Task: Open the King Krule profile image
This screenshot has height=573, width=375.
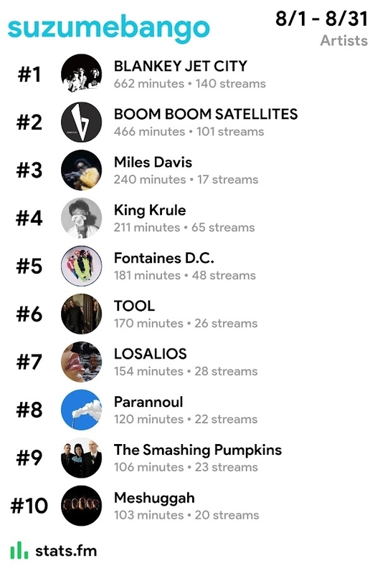Action: (81, 218)
